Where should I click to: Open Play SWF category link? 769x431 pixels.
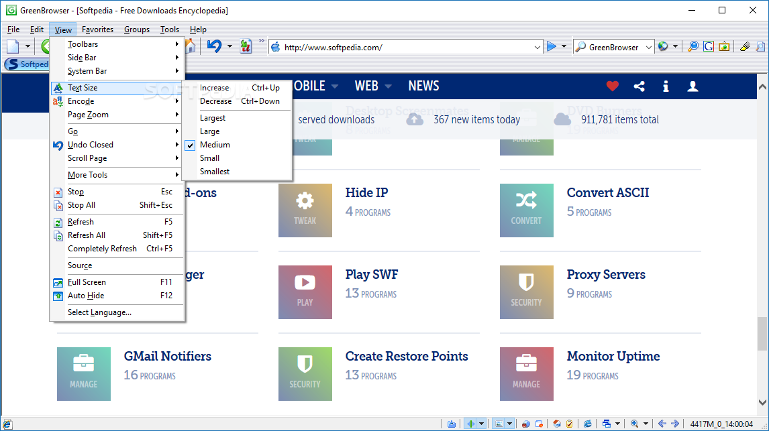[372, 274]
